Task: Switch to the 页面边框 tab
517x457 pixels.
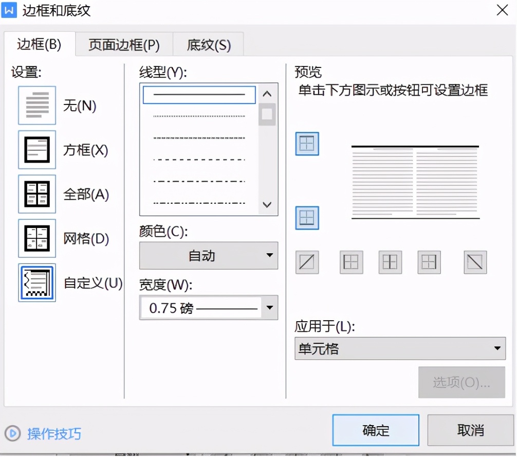Action: tap(123, 45)
